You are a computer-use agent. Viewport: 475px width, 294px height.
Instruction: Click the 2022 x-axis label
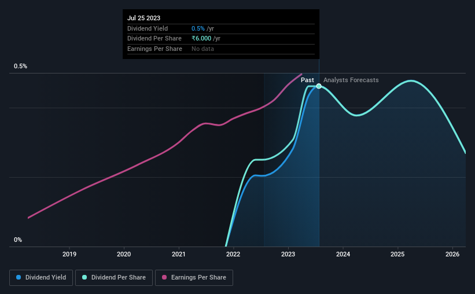[233, 254]
